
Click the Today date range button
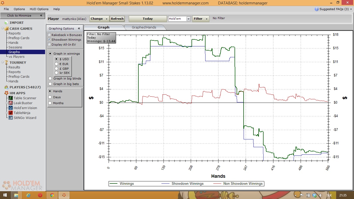coord(148,19)
